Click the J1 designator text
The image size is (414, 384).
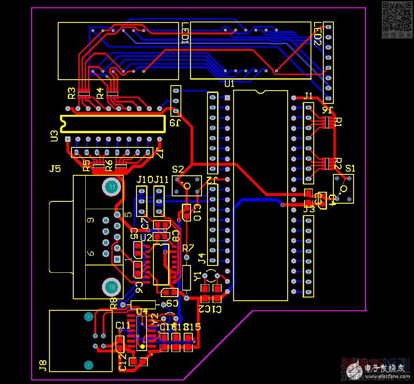coord(308,96)
